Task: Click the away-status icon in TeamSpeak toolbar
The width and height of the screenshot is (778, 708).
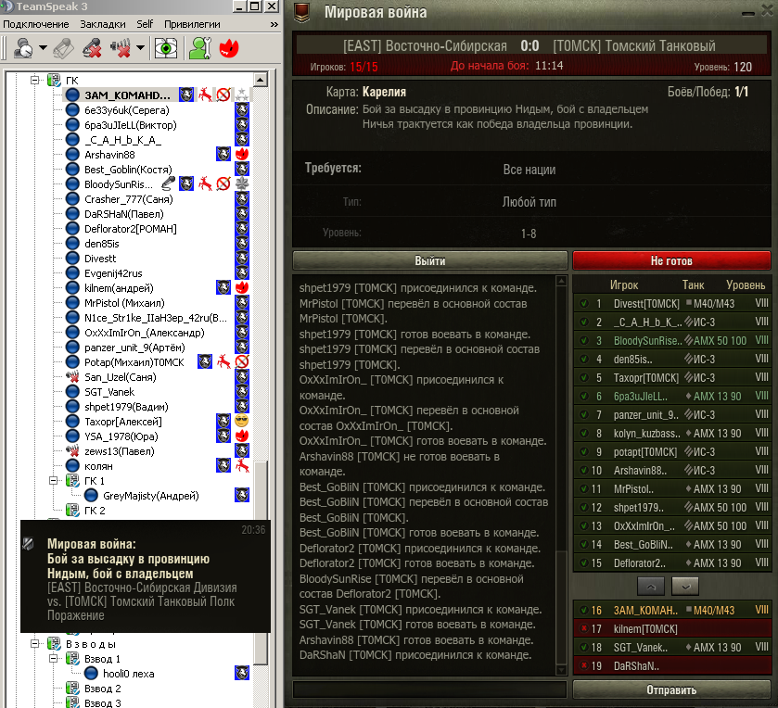Action: tap(23, 48)
